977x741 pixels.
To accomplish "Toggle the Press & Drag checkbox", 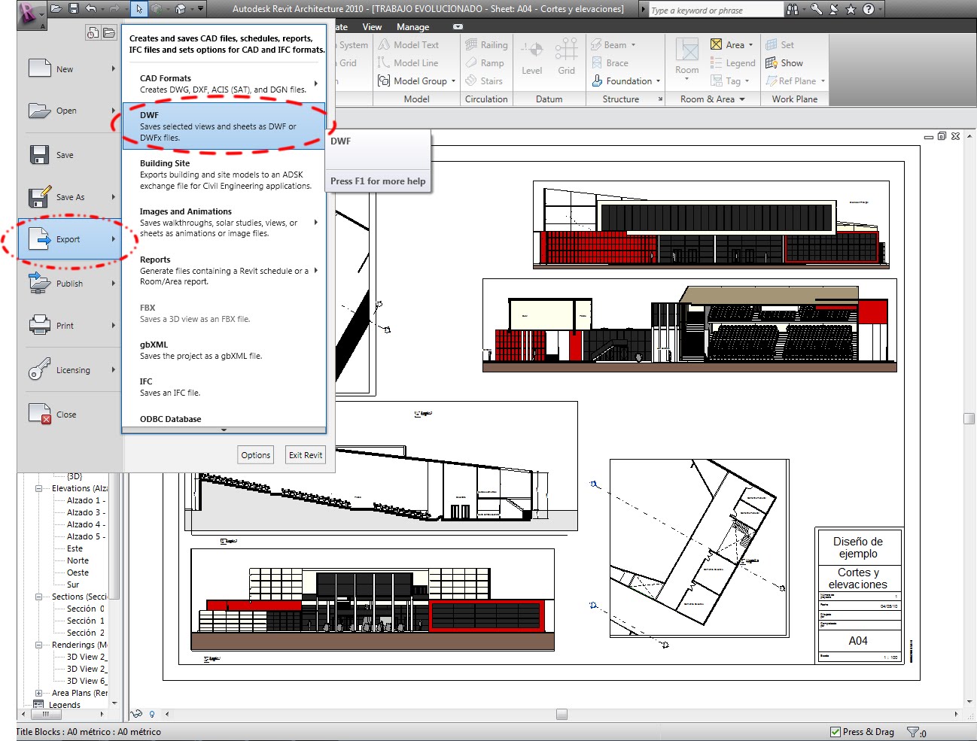I will pyautogui.click(x=835, y=732).
